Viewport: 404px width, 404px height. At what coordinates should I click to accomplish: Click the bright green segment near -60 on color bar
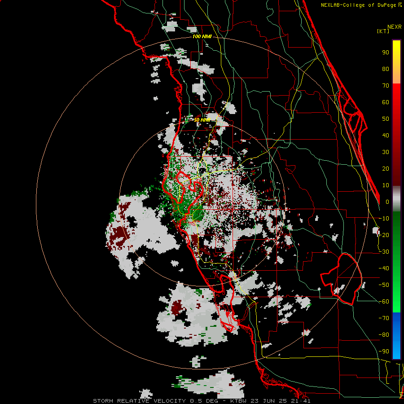click(396, 302)
